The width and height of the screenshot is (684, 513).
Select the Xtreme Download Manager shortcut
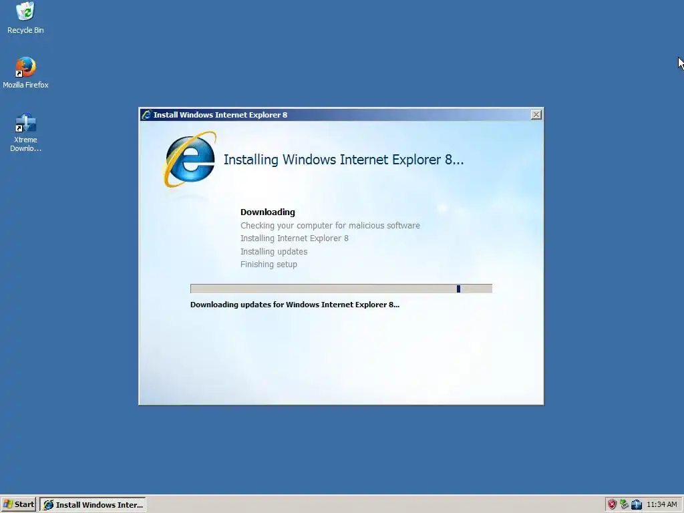coord(25,132)
